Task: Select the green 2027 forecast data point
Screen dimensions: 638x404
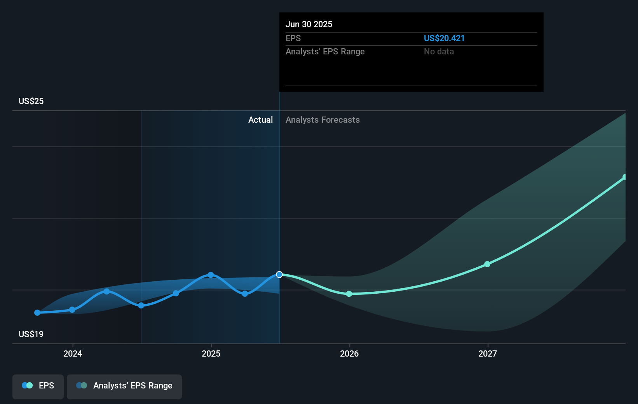Action: (x=487, y=264)
